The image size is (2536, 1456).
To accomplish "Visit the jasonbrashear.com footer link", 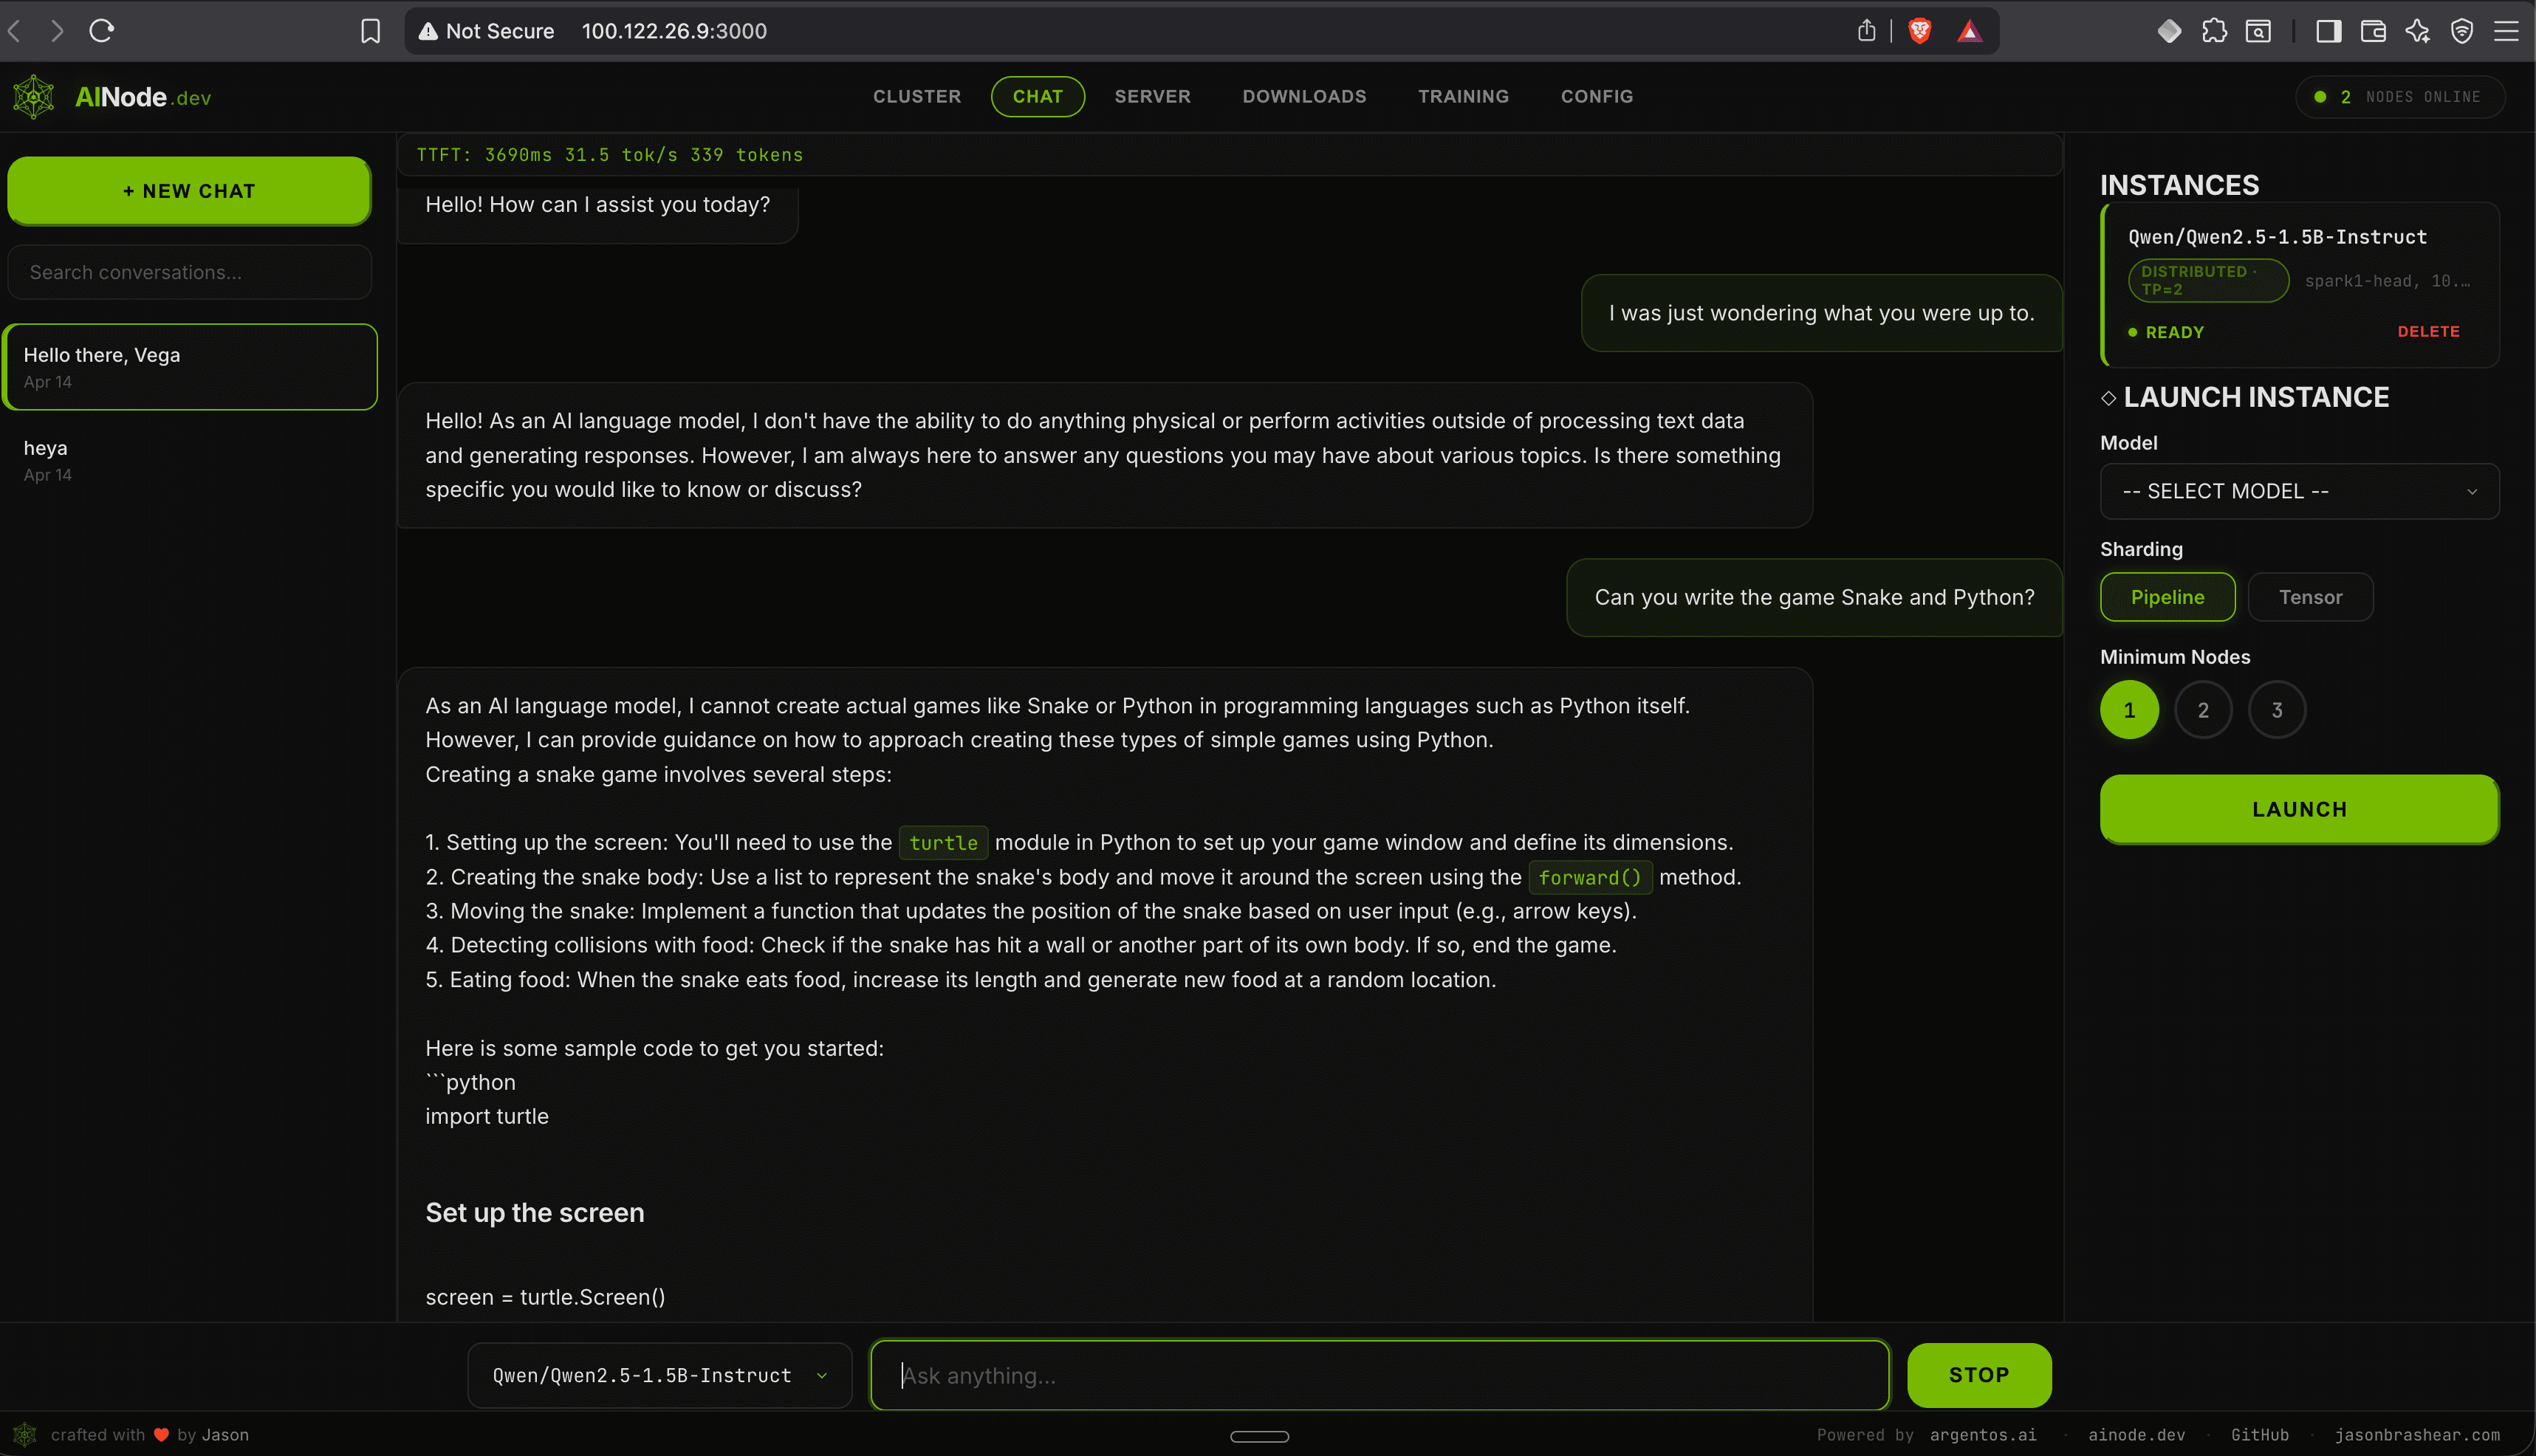I will point(2417,1435).
